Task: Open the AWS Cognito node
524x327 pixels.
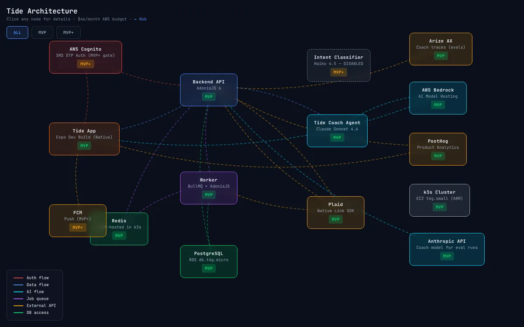Action: click(x=86, y=57)
